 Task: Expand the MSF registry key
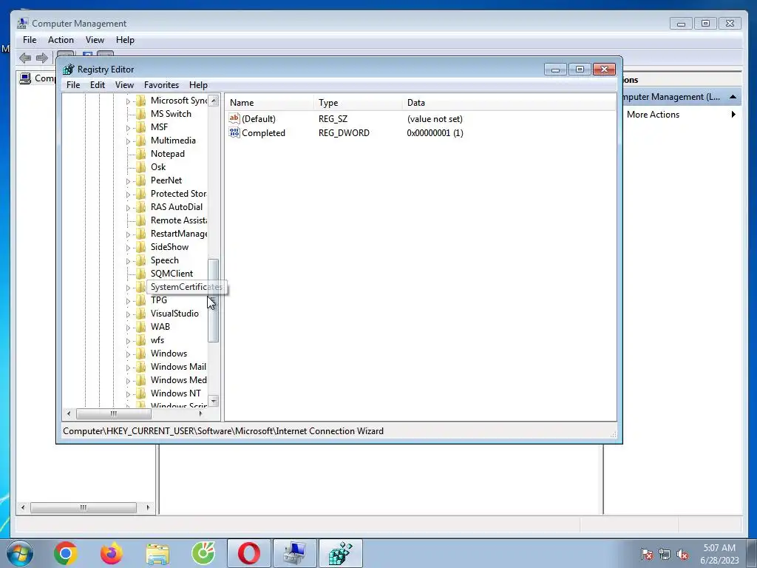tap(128, 128)
